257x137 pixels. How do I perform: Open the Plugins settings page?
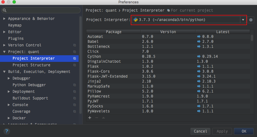[x=16, y=39]
